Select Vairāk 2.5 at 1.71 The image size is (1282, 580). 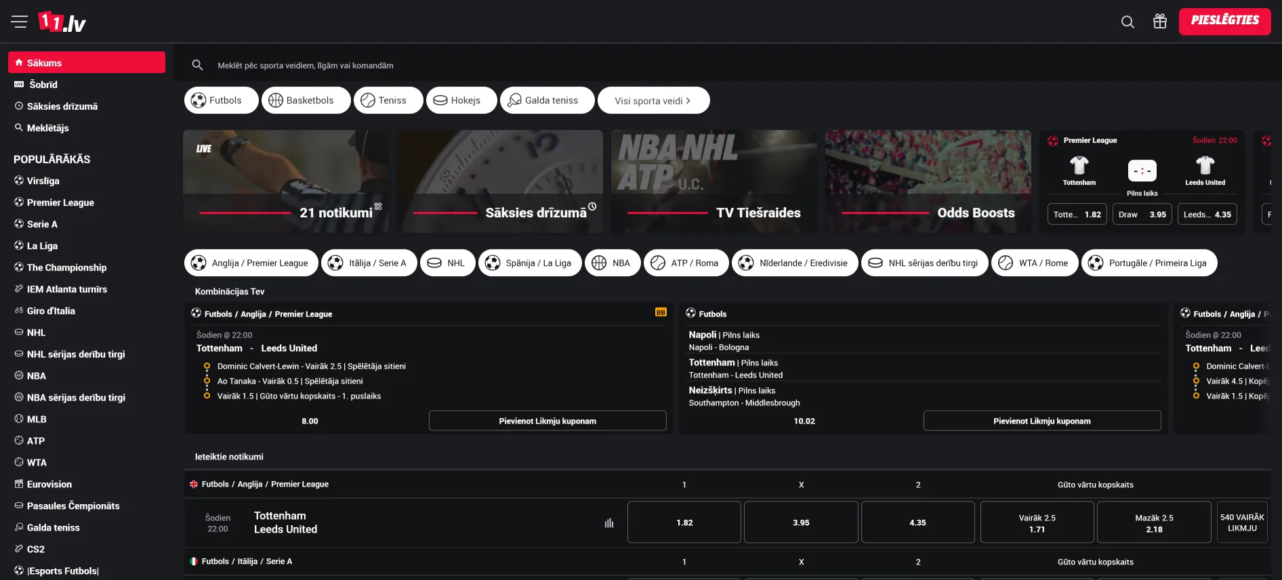(1037, 522)
